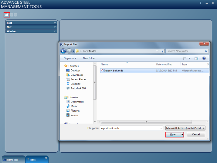Open Recent Places
Image resolution: width=217 pixels, height=163 pixels.
(78, 79)
